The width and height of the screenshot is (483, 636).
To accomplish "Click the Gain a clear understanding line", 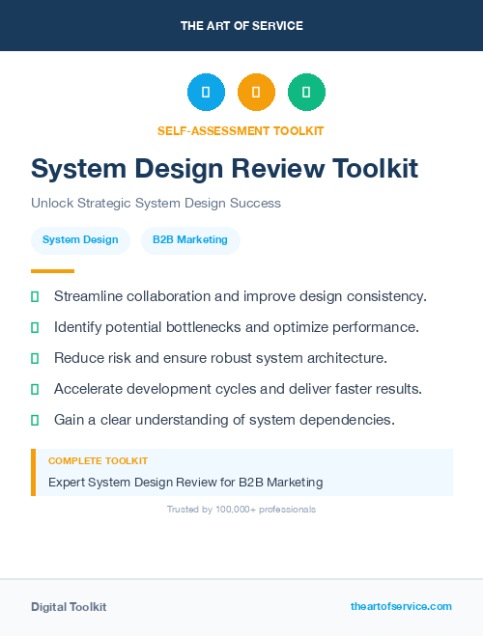I will tap(224, 420).
